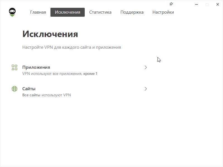Switch to the Главная tab
This screenshot has width=223, height=167.
tap(38, 12)
